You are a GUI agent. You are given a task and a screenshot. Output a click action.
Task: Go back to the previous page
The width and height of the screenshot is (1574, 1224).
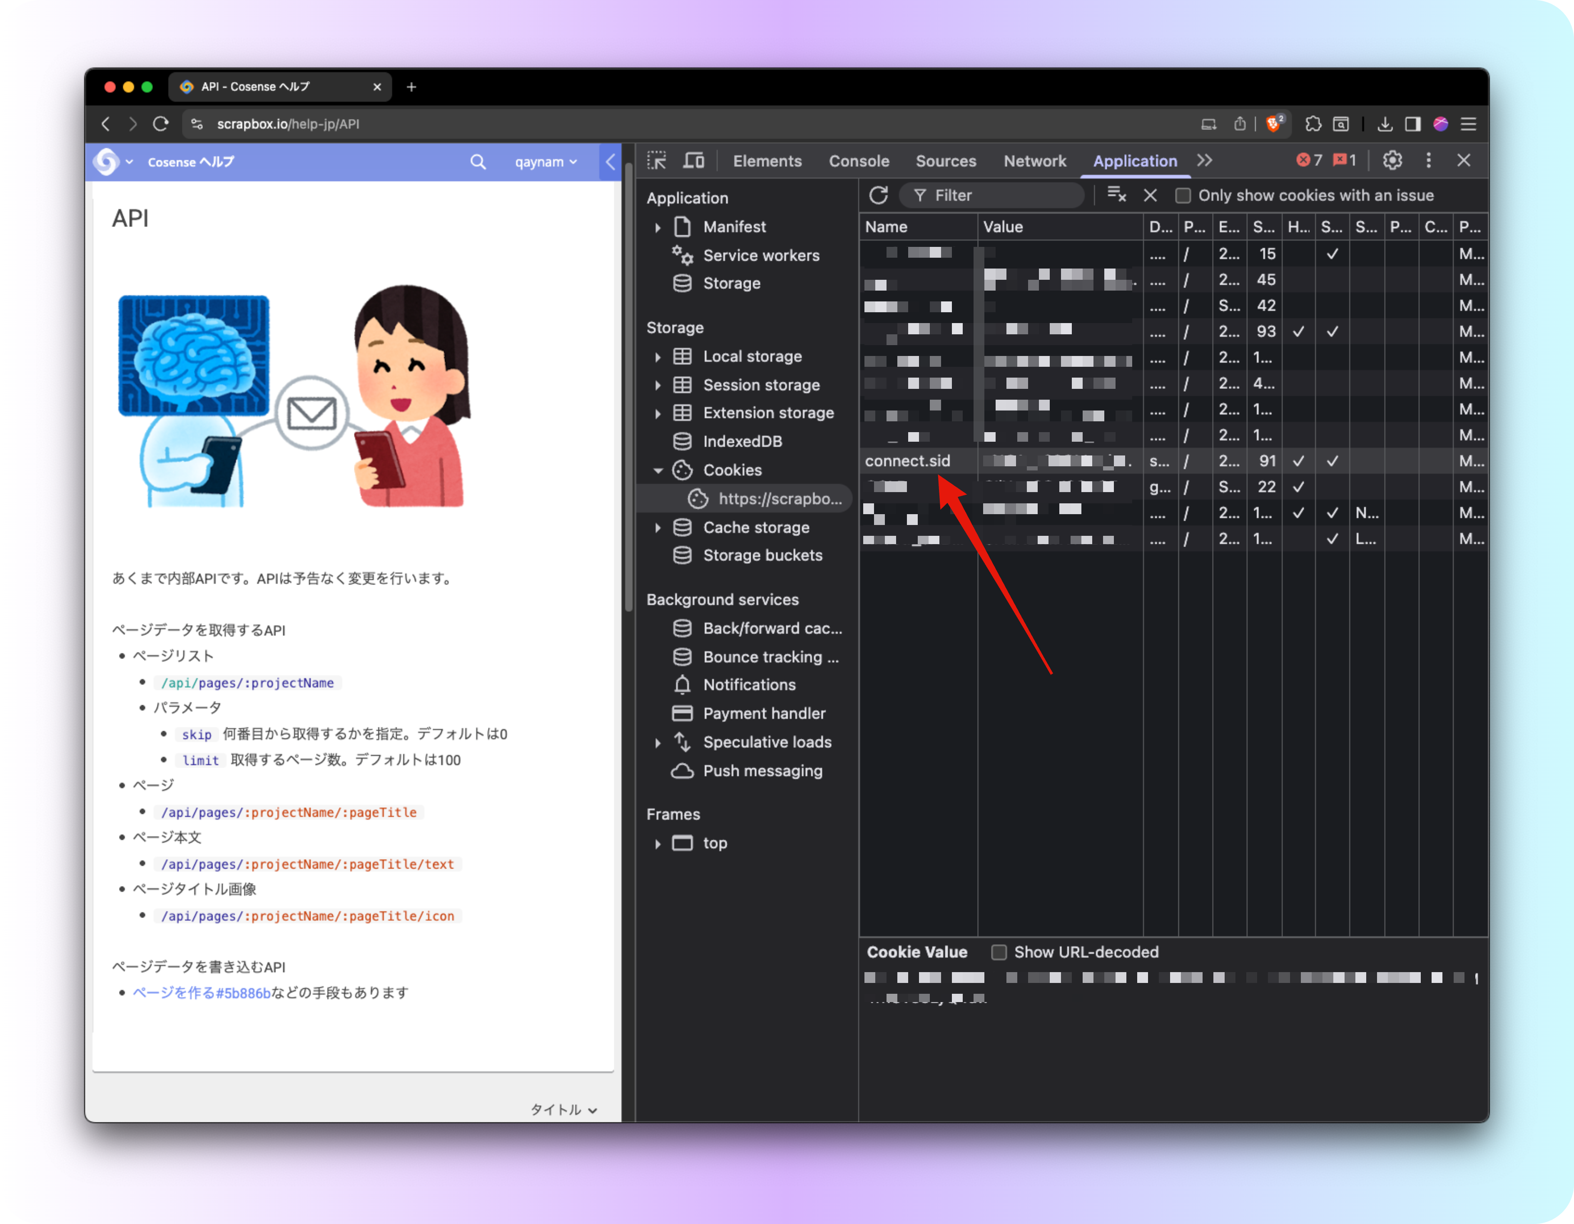click(x=106, y=124)
